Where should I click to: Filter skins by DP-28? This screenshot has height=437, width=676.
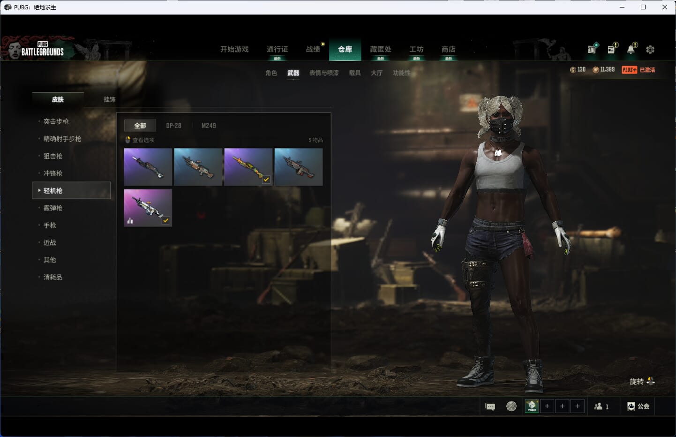(x=173, y=126)
